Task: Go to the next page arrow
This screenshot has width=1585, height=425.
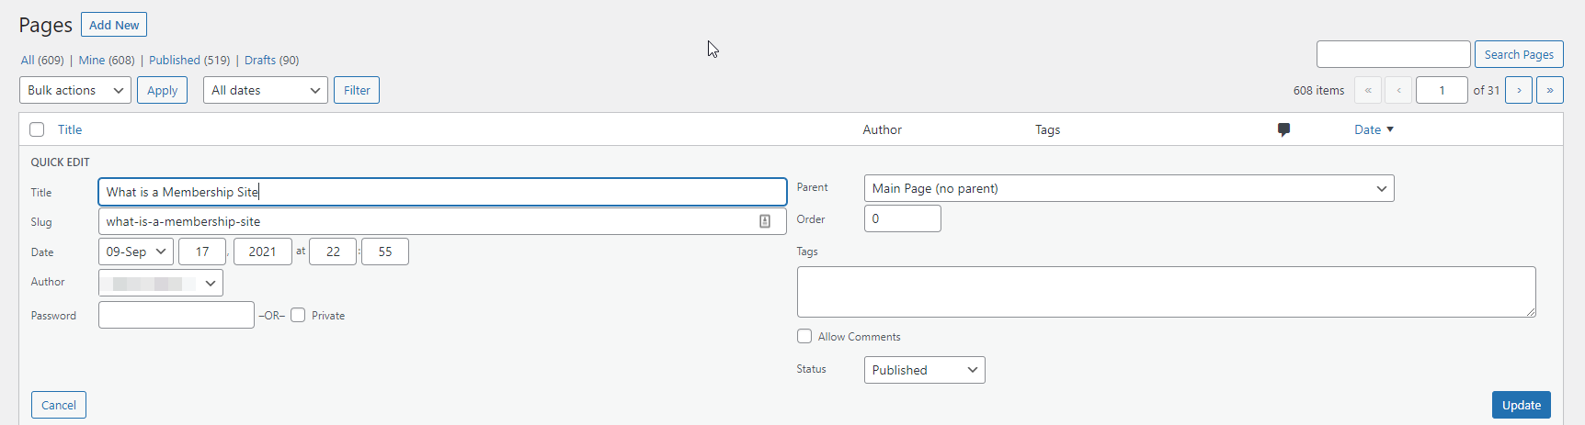Action: pos(1518,90)
